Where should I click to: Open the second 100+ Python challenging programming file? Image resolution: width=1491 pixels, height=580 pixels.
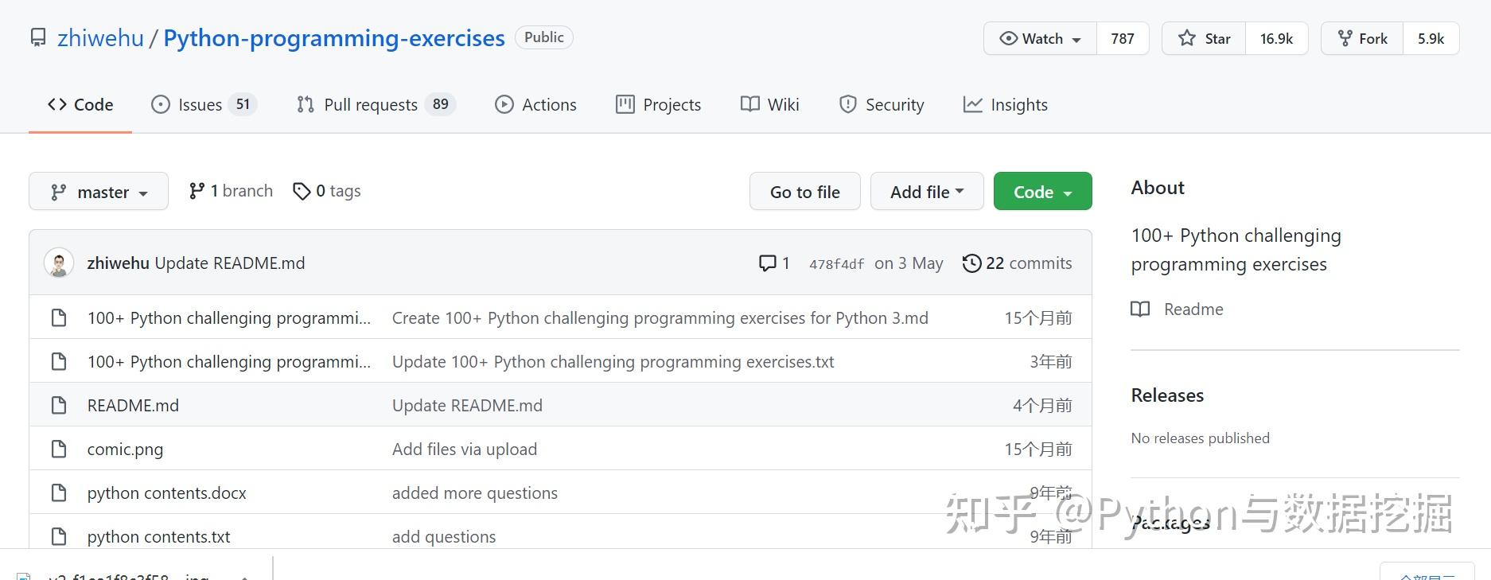[x=229, y=362]
